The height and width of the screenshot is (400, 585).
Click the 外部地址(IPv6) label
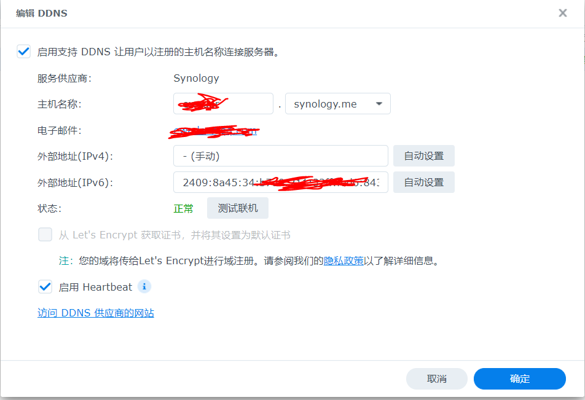pyautogui.click(x=75, y=182)
